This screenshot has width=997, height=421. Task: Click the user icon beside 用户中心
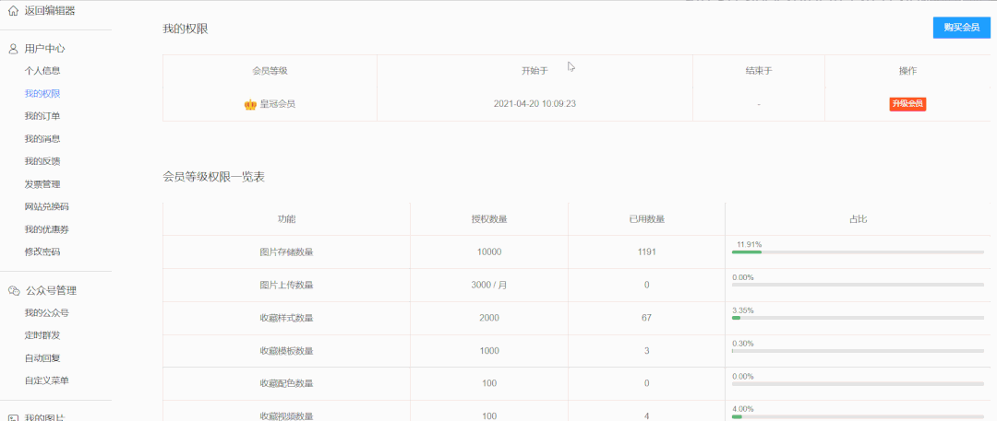(13, 48)
